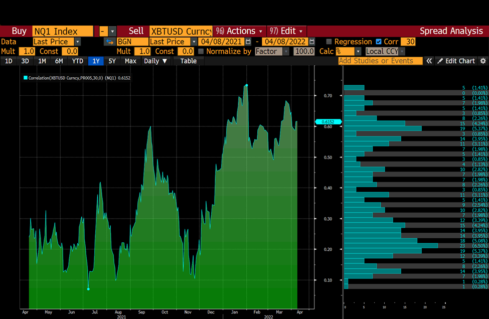Toggle the Normalize by checkbox
489x319 pixels.
[201, 51]
